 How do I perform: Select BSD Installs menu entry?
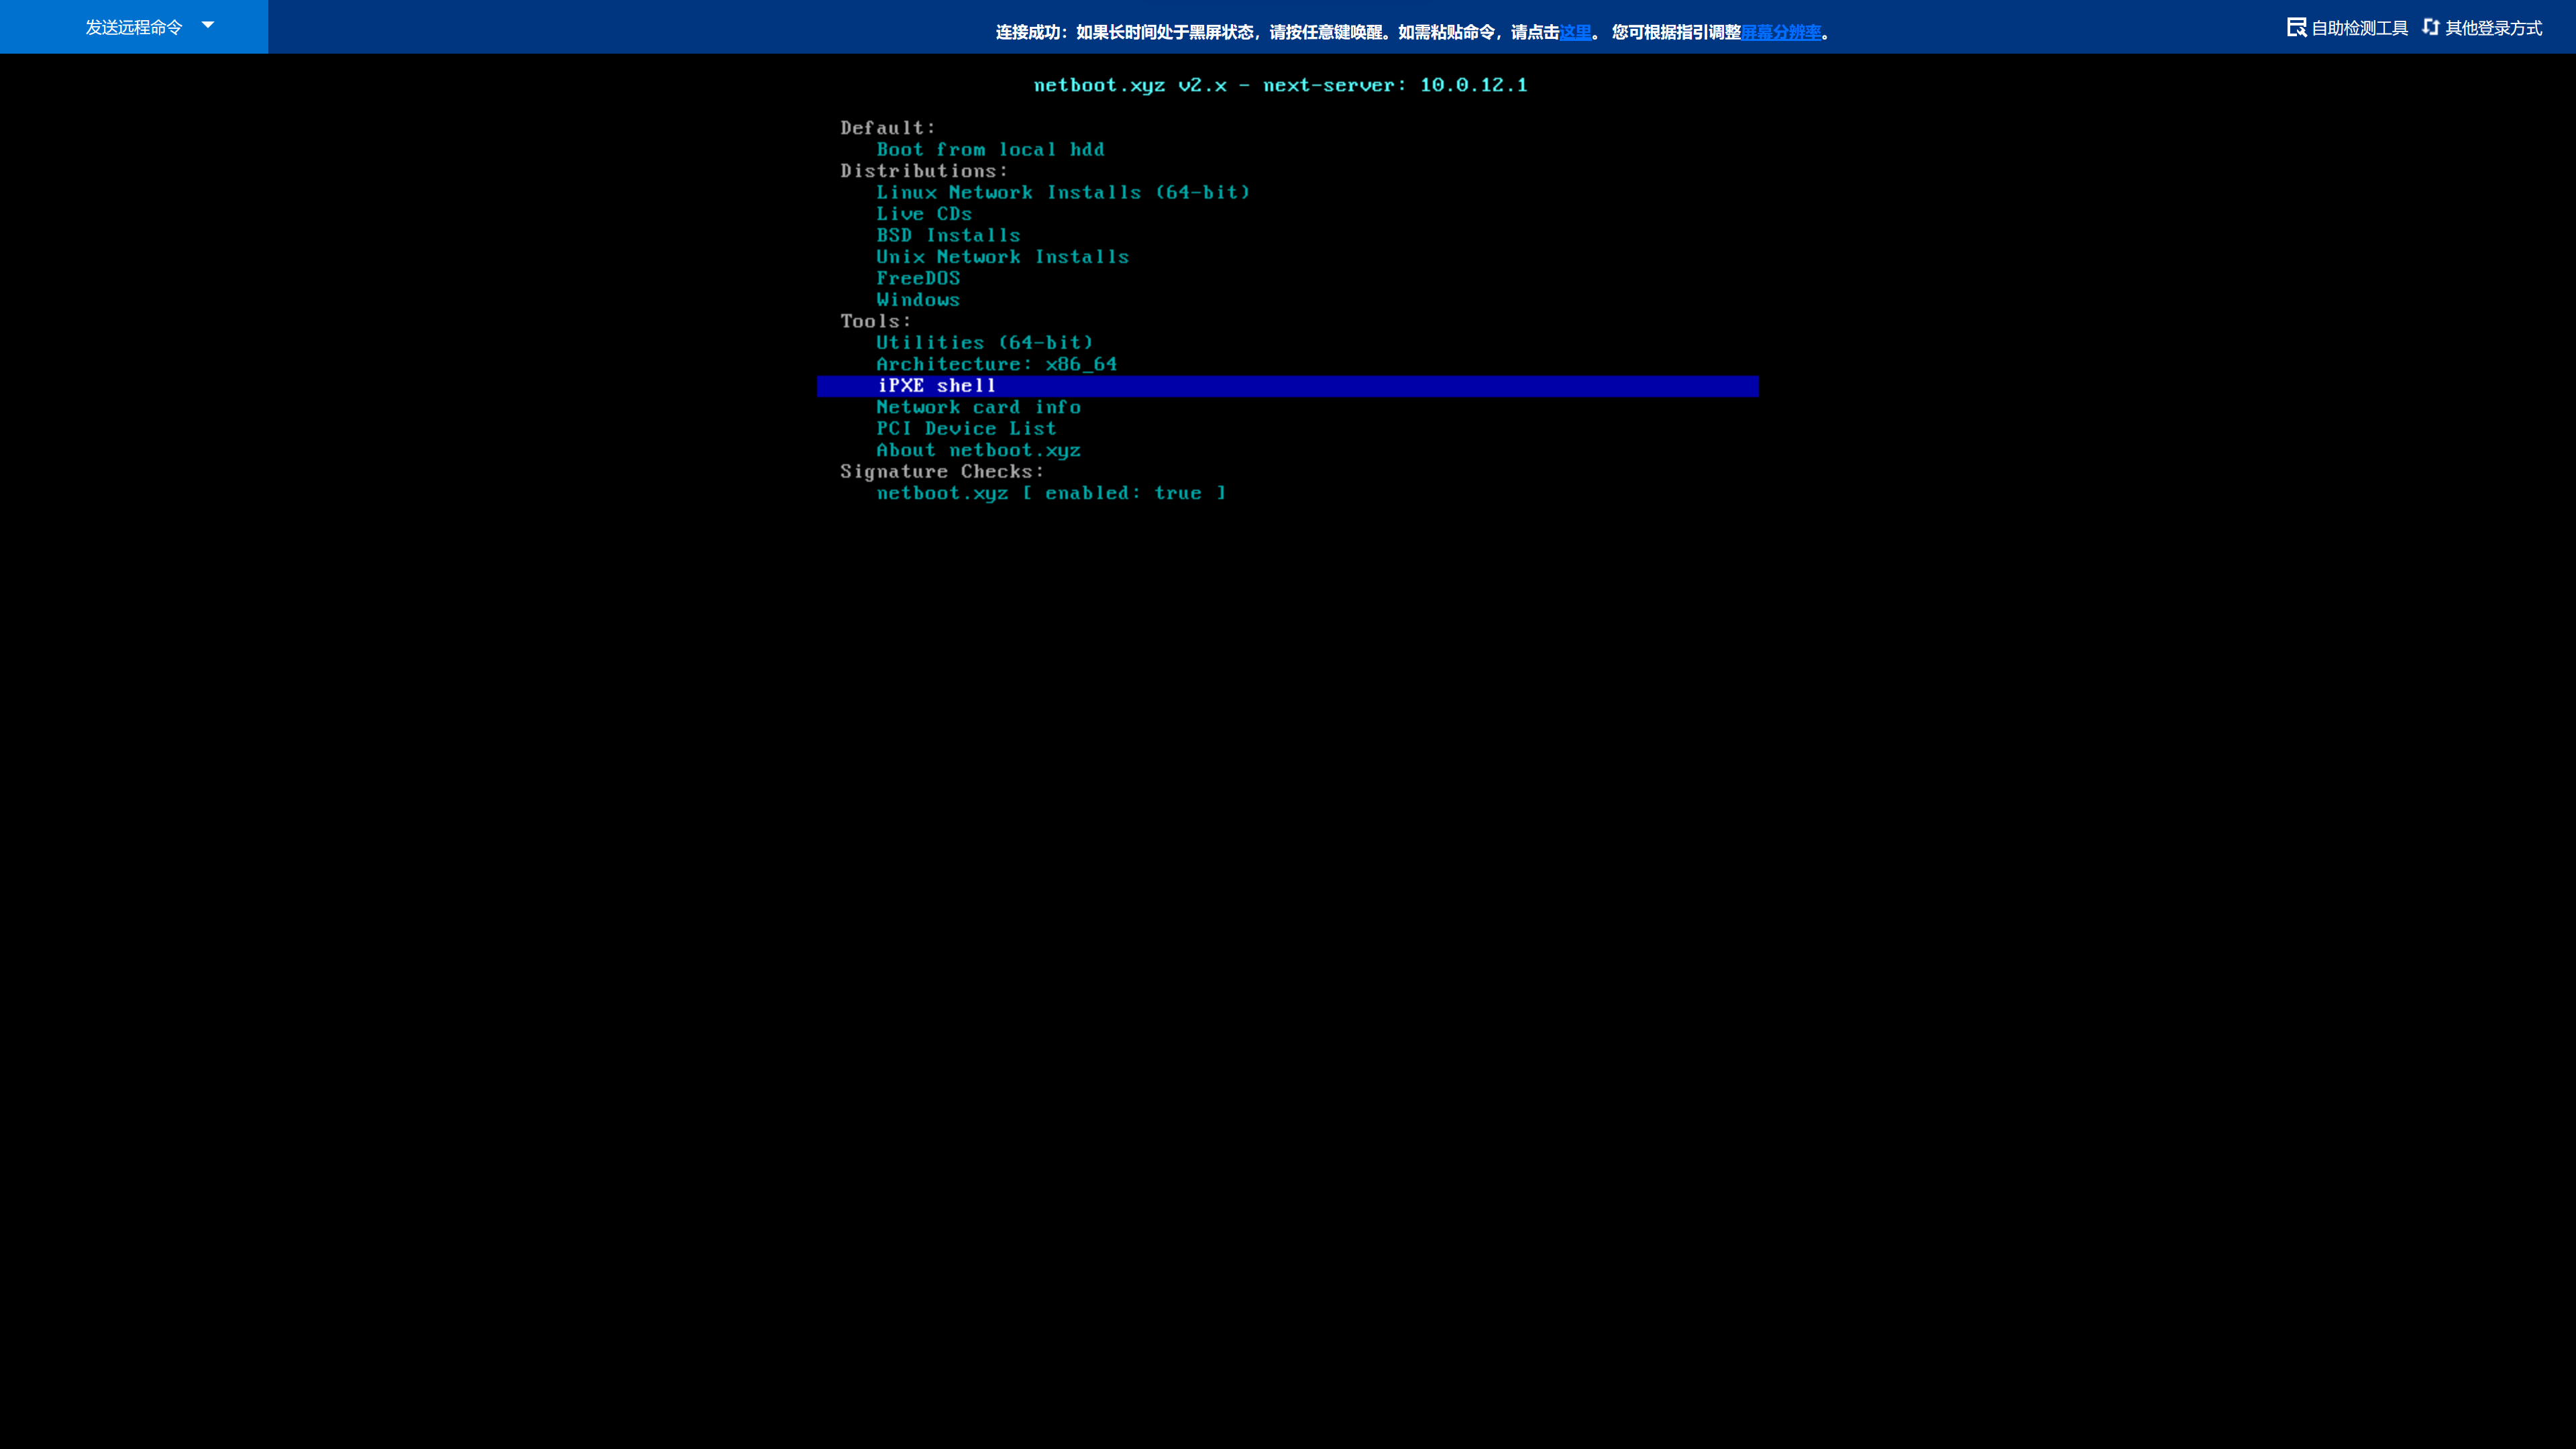pyautogui.click(x=948, y=235)
